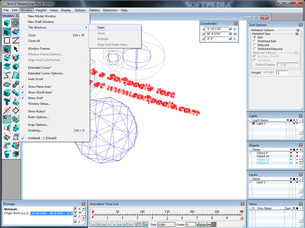Click the Weight value input field

pos(282,73)
